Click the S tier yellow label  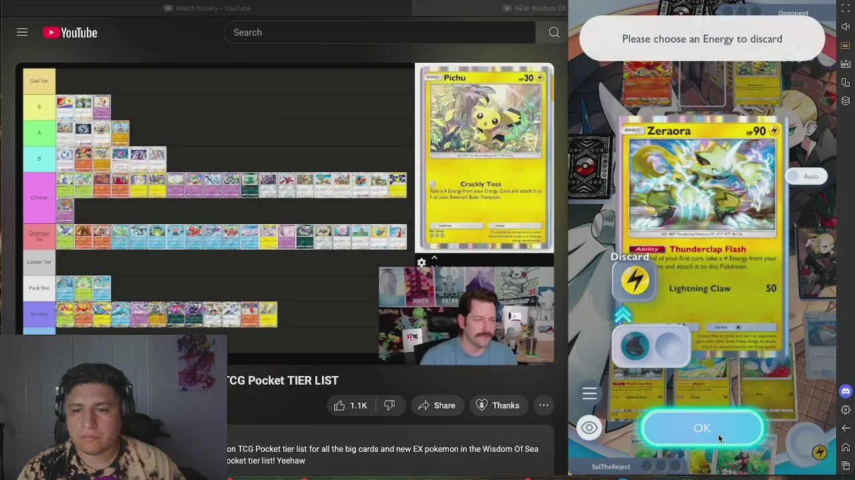click(x=39, y=107)
